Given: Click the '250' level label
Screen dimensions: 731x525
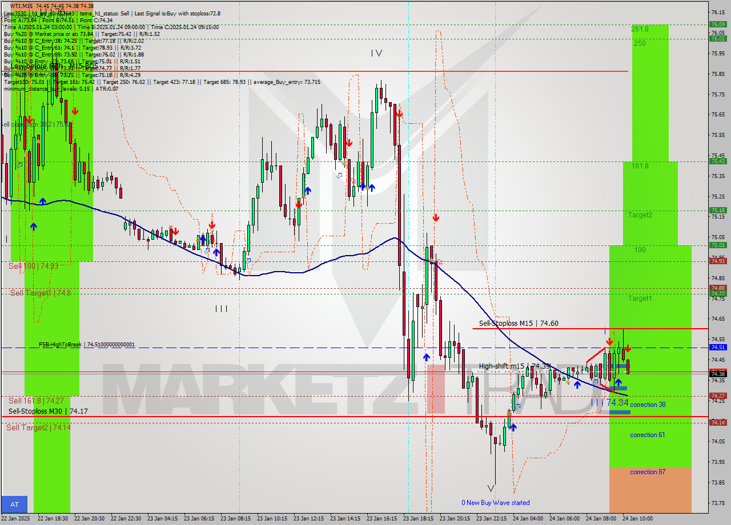Looking at the screenshot, I should 640,43.
